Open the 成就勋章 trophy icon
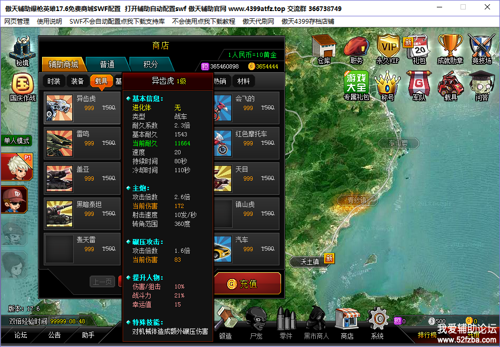 (450, 49)
